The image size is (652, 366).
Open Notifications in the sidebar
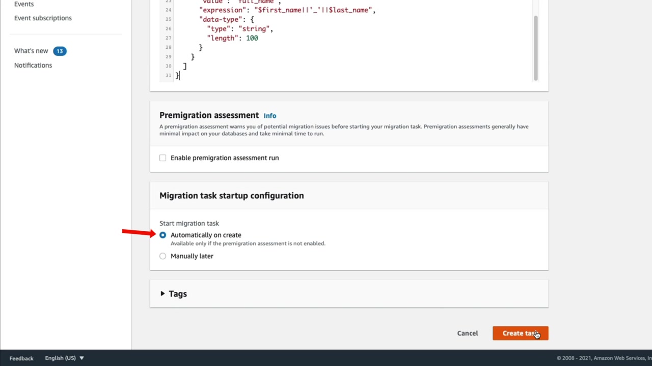point(33,65)
